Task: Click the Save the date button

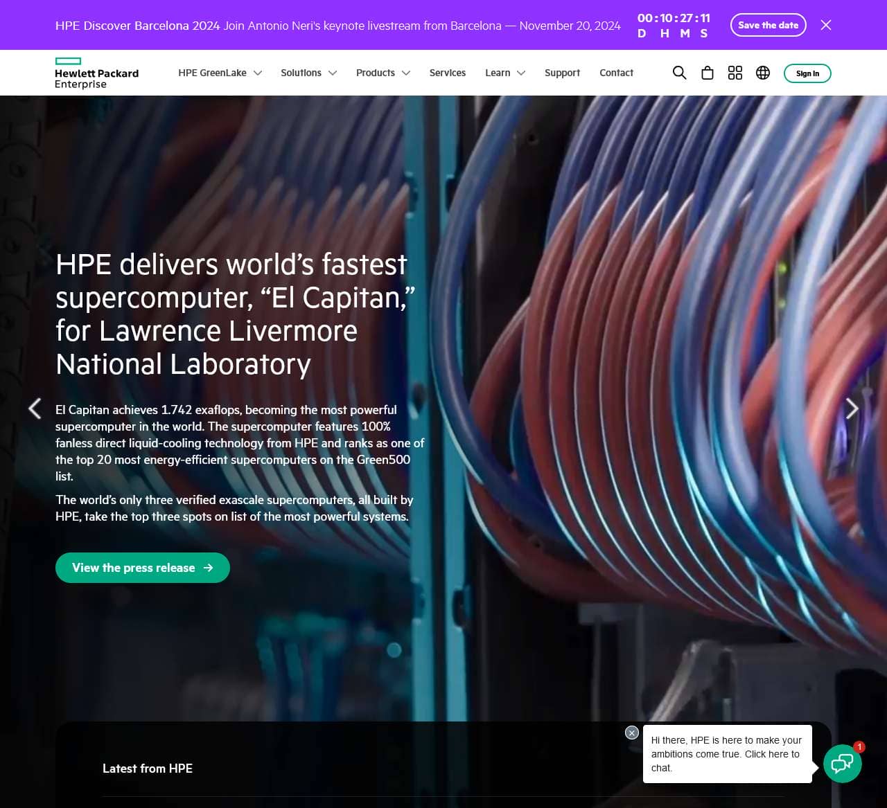Action: tap(768, 25)
